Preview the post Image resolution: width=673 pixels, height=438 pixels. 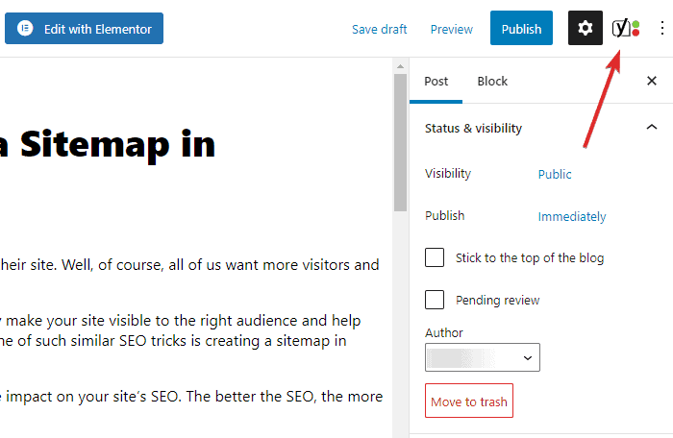[x=452, y=29]
